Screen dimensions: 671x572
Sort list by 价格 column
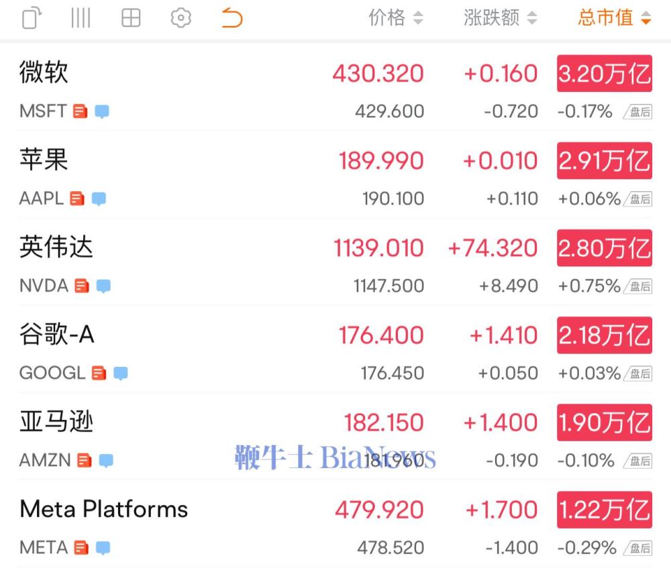point(396,18)
